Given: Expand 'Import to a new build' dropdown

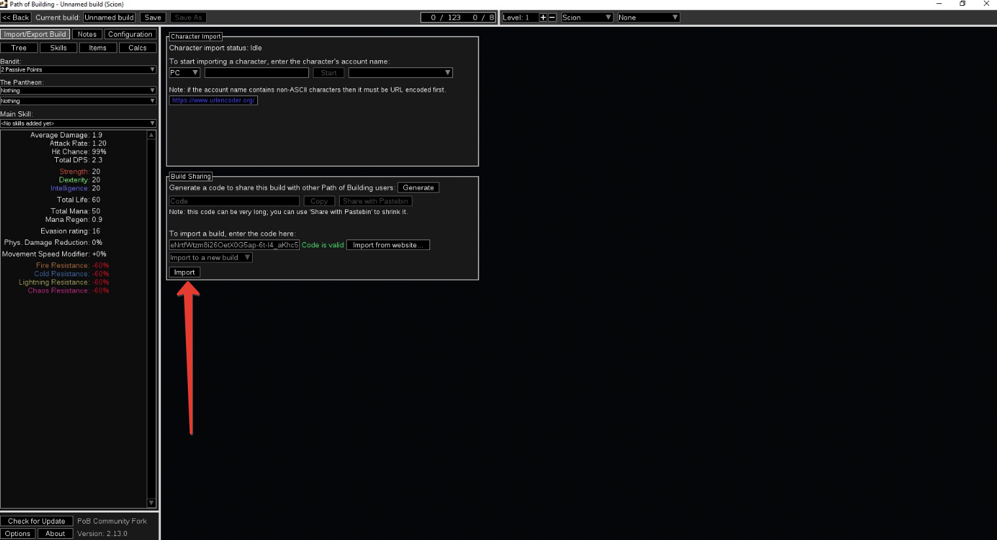Looking at the screenshot, I should [x=210, y=258].
